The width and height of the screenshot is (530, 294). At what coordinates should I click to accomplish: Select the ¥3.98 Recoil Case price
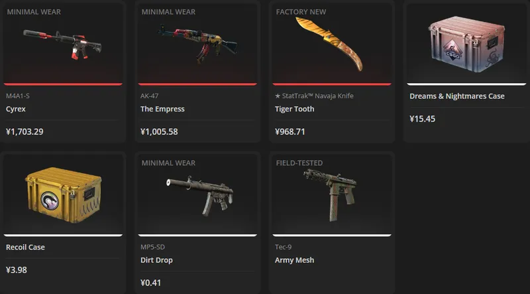tap(16, 270)
